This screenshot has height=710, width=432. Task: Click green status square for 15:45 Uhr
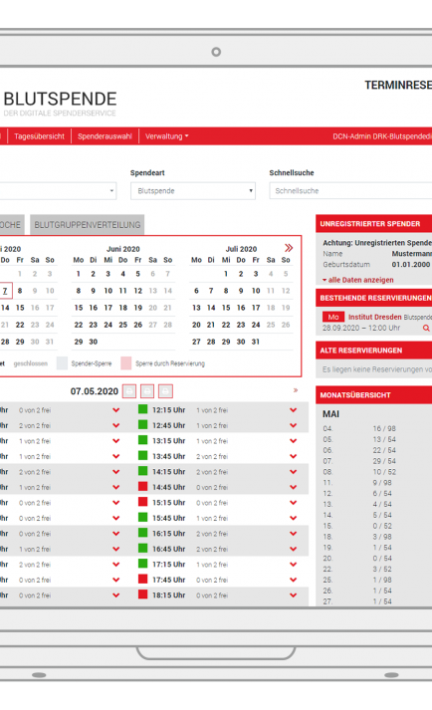142,517
